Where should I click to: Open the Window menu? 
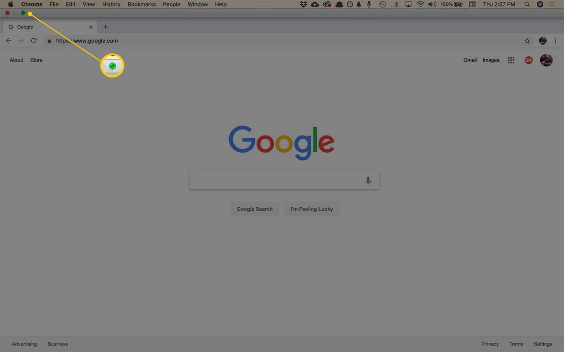coord(197,4)
